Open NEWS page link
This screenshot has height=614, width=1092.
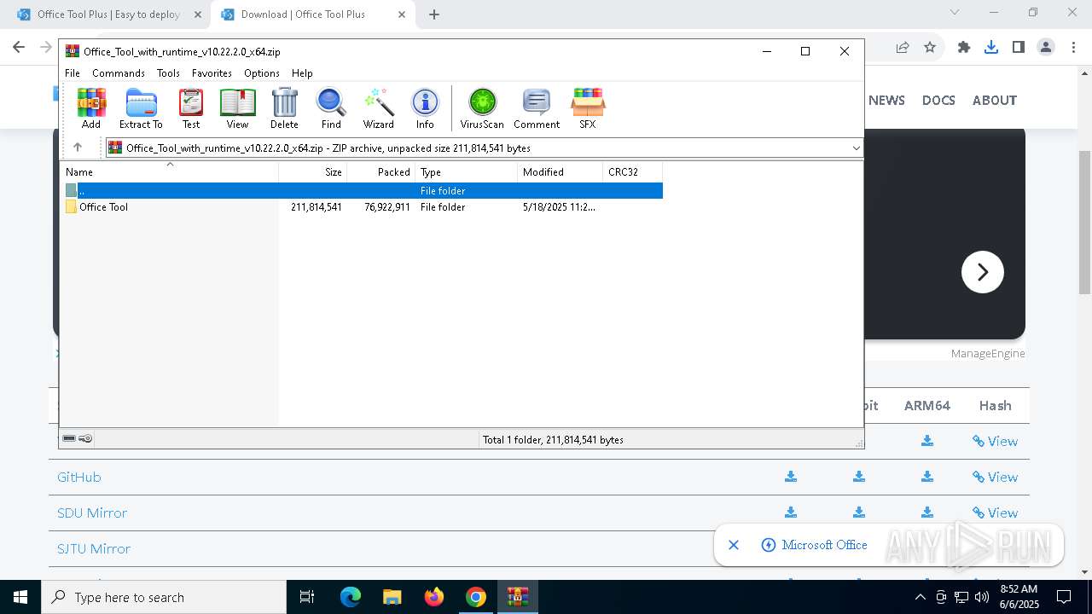click(886, 101)
